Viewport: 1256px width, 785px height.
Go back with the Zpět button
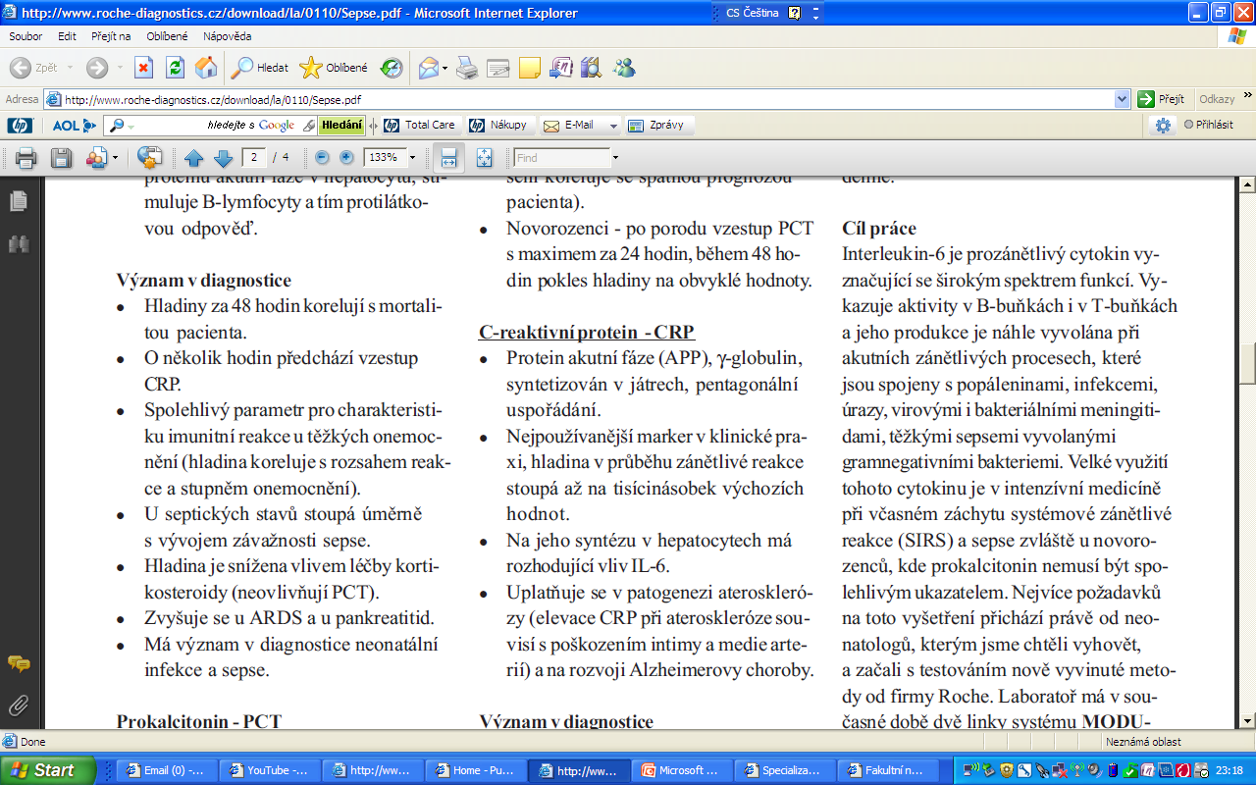coord(34,68)
